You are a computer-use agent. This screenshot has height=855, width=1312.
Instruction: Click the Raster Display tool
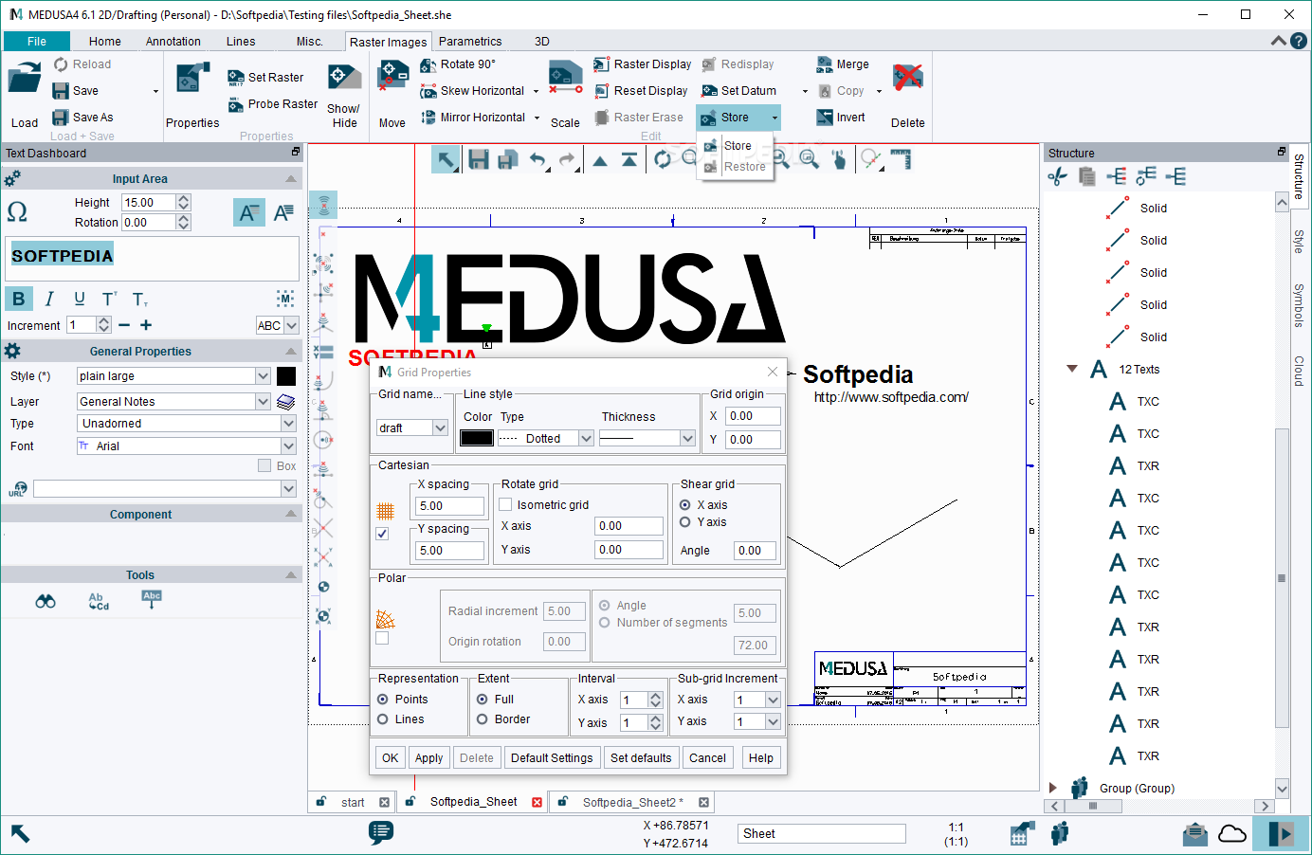(643, 64)
